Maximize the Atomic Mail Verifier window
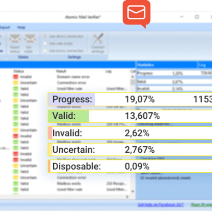Image resolution: width=212 pixels, height=212 pixels. pyautogui.click(x=197, y=17)
